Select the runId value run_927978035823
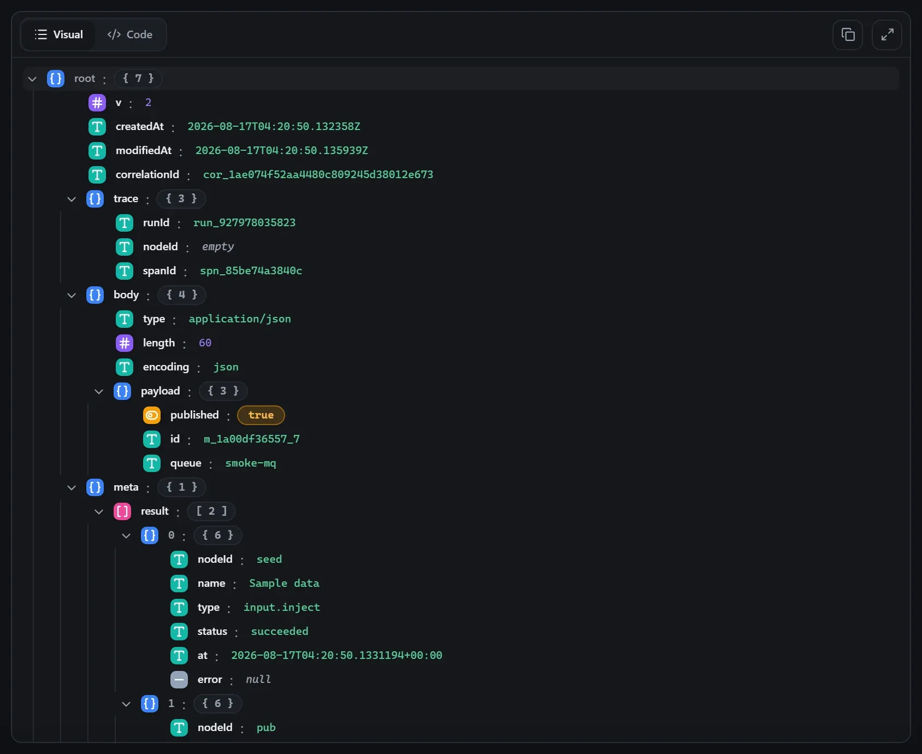This screenshot has height=754, width=922. [x=245, y=223]
